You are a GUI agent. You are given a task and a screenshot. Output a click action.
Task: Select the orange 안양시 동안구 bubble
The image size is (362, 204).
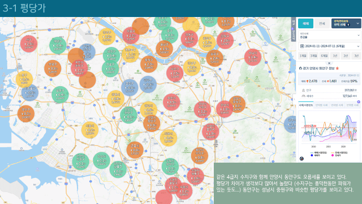click(x=152, y=124)
